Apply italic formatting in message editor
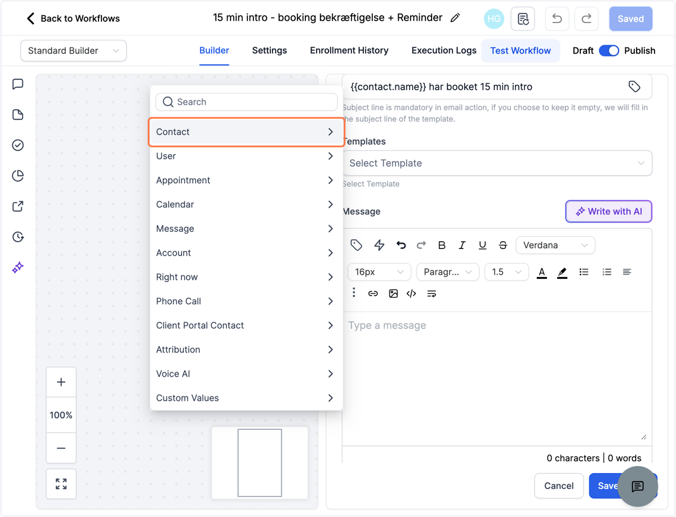Screen dimensions: 676x517 462,245
